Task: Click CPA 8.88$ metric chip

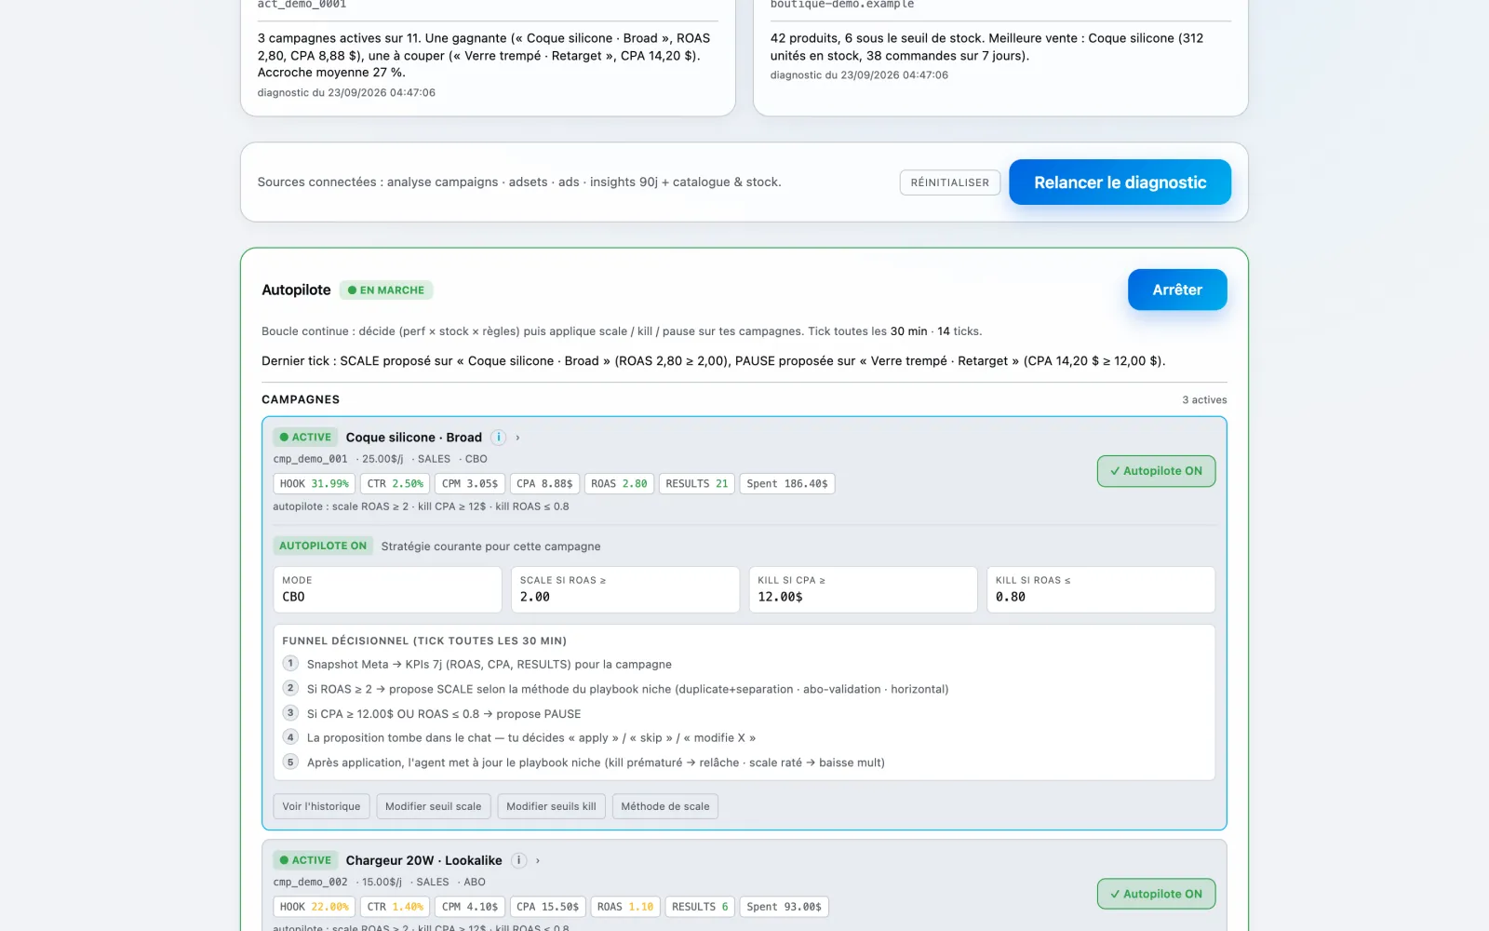Action: pyautogui.click(x=544, y=484)
